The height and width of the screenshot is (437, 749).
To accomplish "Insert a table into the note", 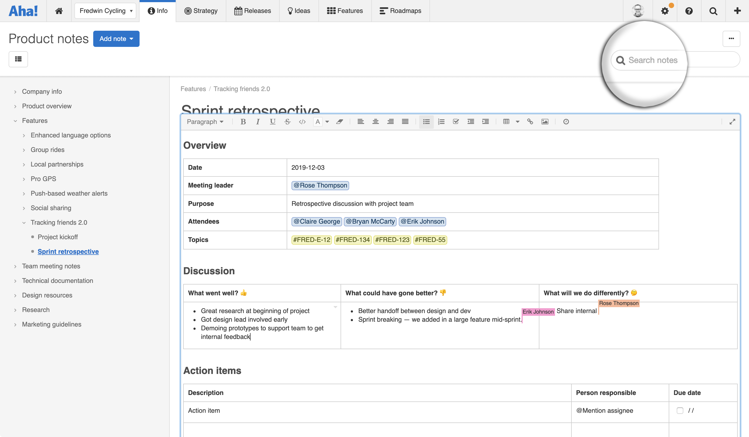I will click(x=506, y=122).
